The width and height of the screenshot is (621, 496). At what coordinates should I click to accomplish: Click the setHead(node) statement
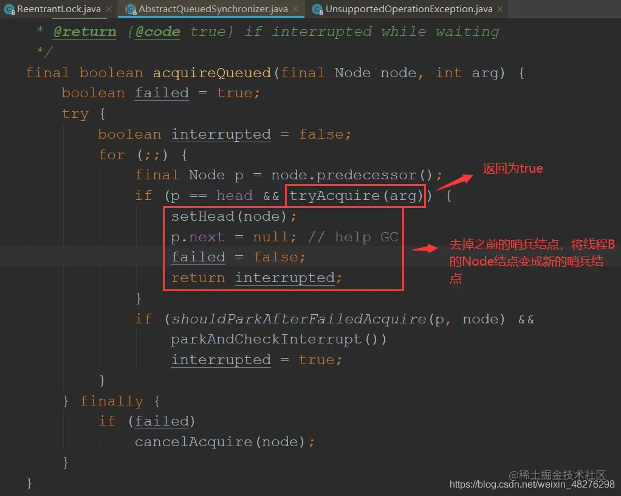[x=234, y=216]
